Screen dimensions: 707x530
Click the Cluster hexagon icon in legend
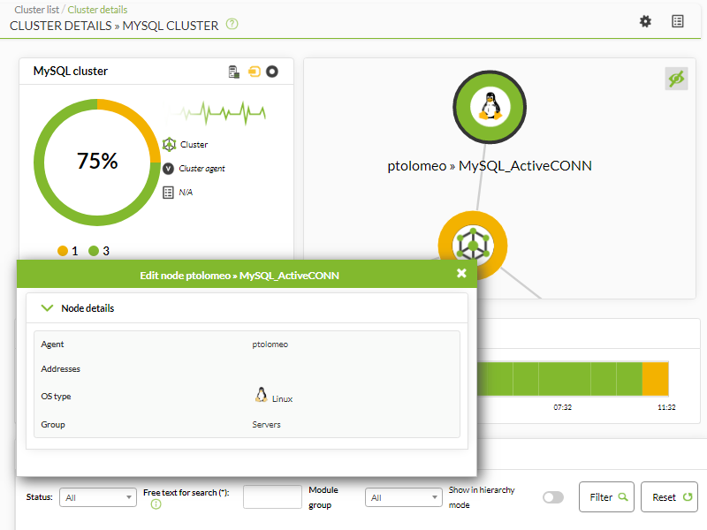pyautogui.click(x=169, y=144)
